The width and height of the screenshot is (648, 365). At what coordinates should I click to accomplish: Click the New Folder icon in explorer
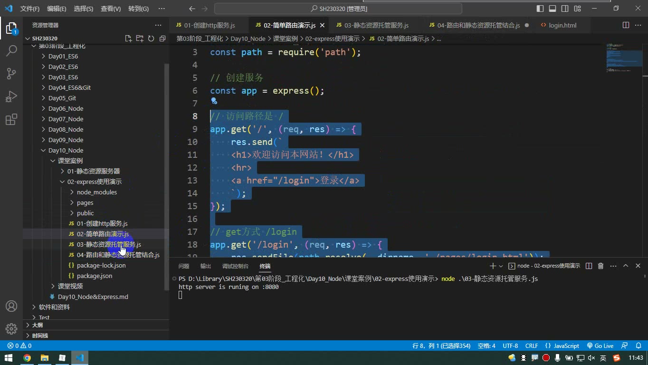pos(140,38)
